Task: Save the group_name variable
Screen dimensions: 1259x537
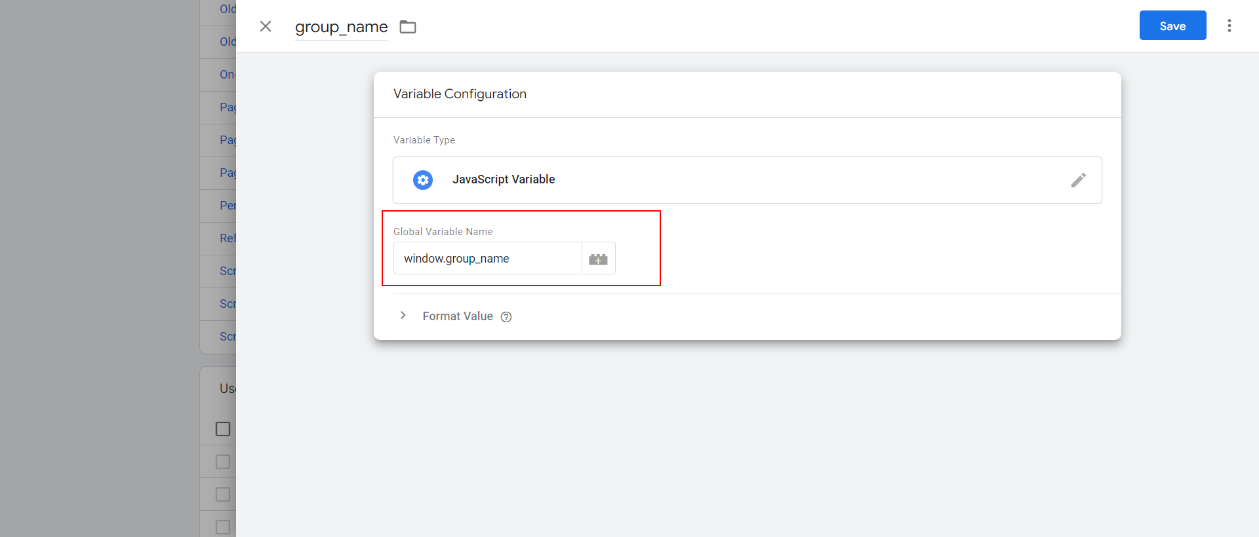Action: pyautogui.click(x=1172, y=26)
